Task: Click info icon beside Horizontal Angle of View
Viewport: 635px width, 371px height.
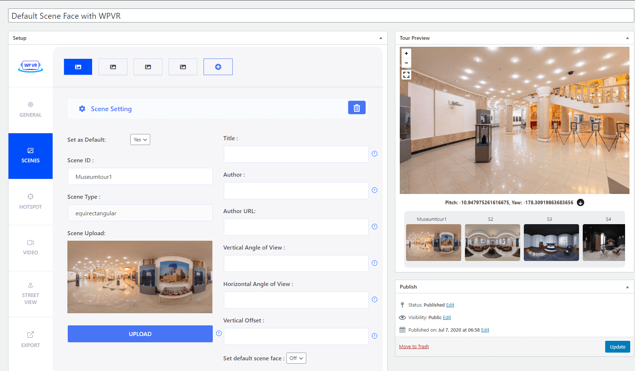Action: coord(374,300)
